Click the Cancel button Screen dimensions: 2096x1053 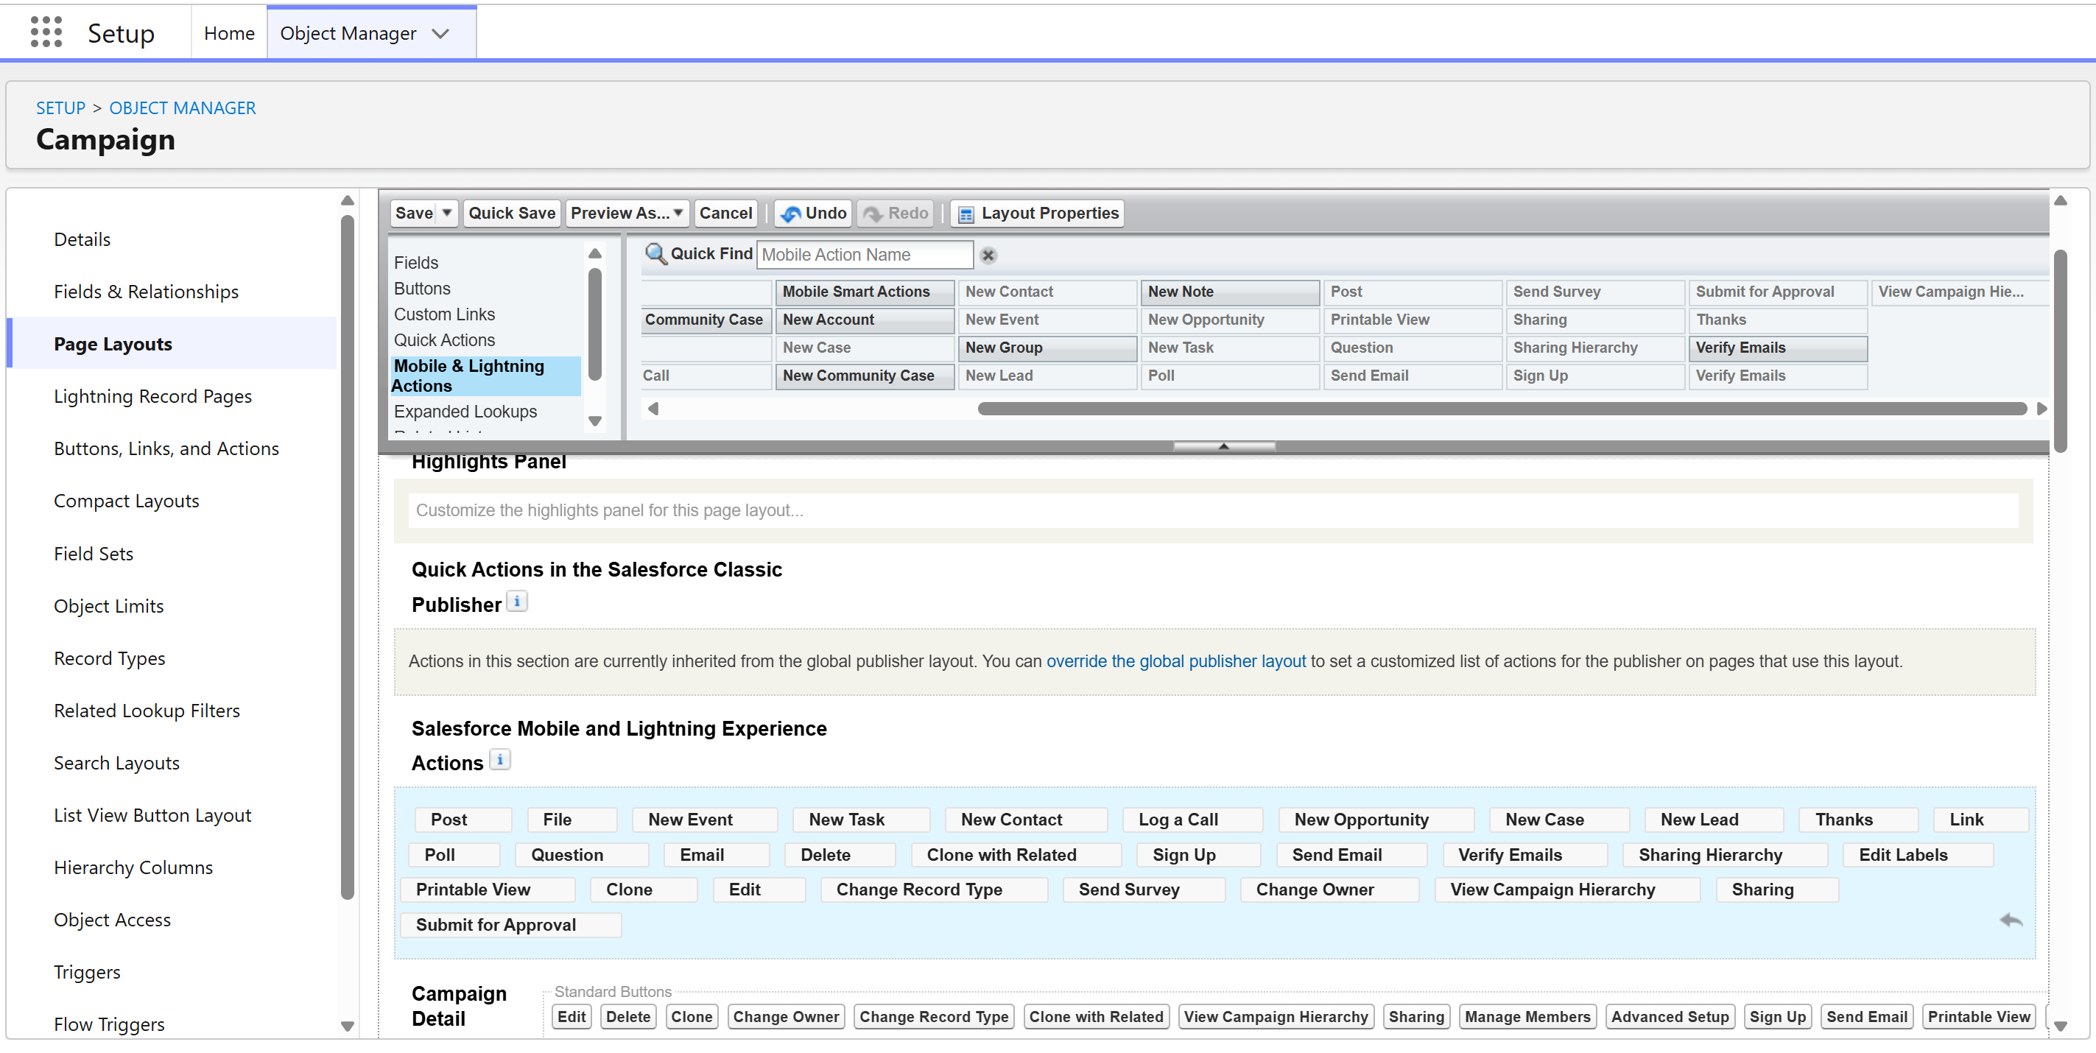coord(725,214)
